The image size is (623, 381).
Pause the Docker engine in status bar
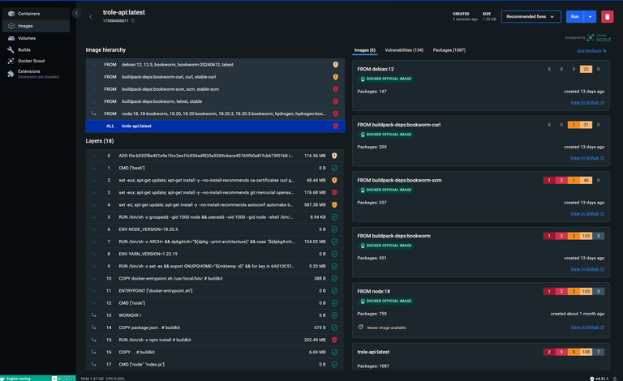tap(60, 379)
